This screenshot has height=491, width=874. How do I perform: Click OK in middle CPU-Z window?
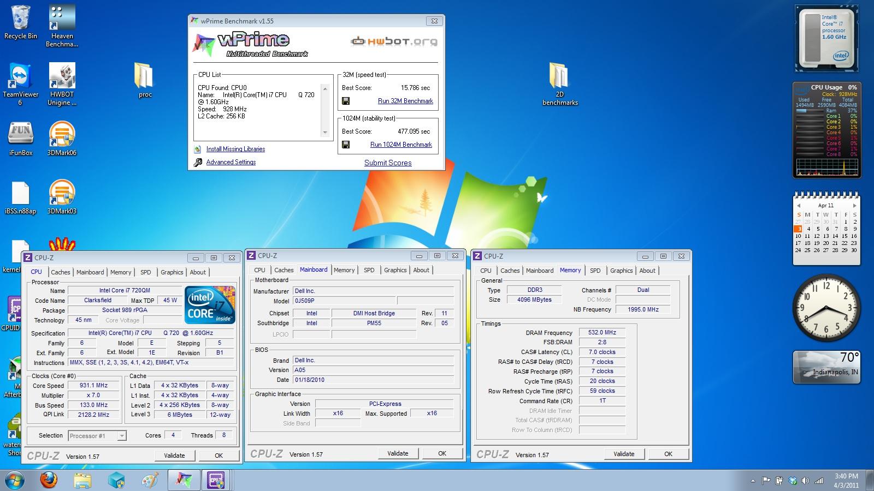(442, 453)
